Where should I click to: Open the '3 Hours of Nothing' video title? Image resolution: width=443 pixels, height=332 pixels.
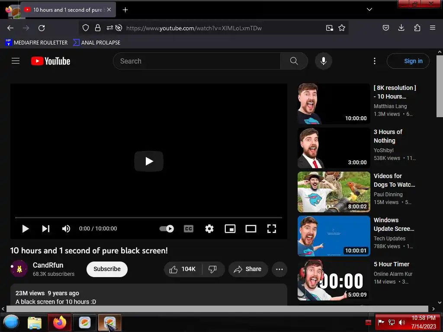pyautogui.click(x=388, y=136)
